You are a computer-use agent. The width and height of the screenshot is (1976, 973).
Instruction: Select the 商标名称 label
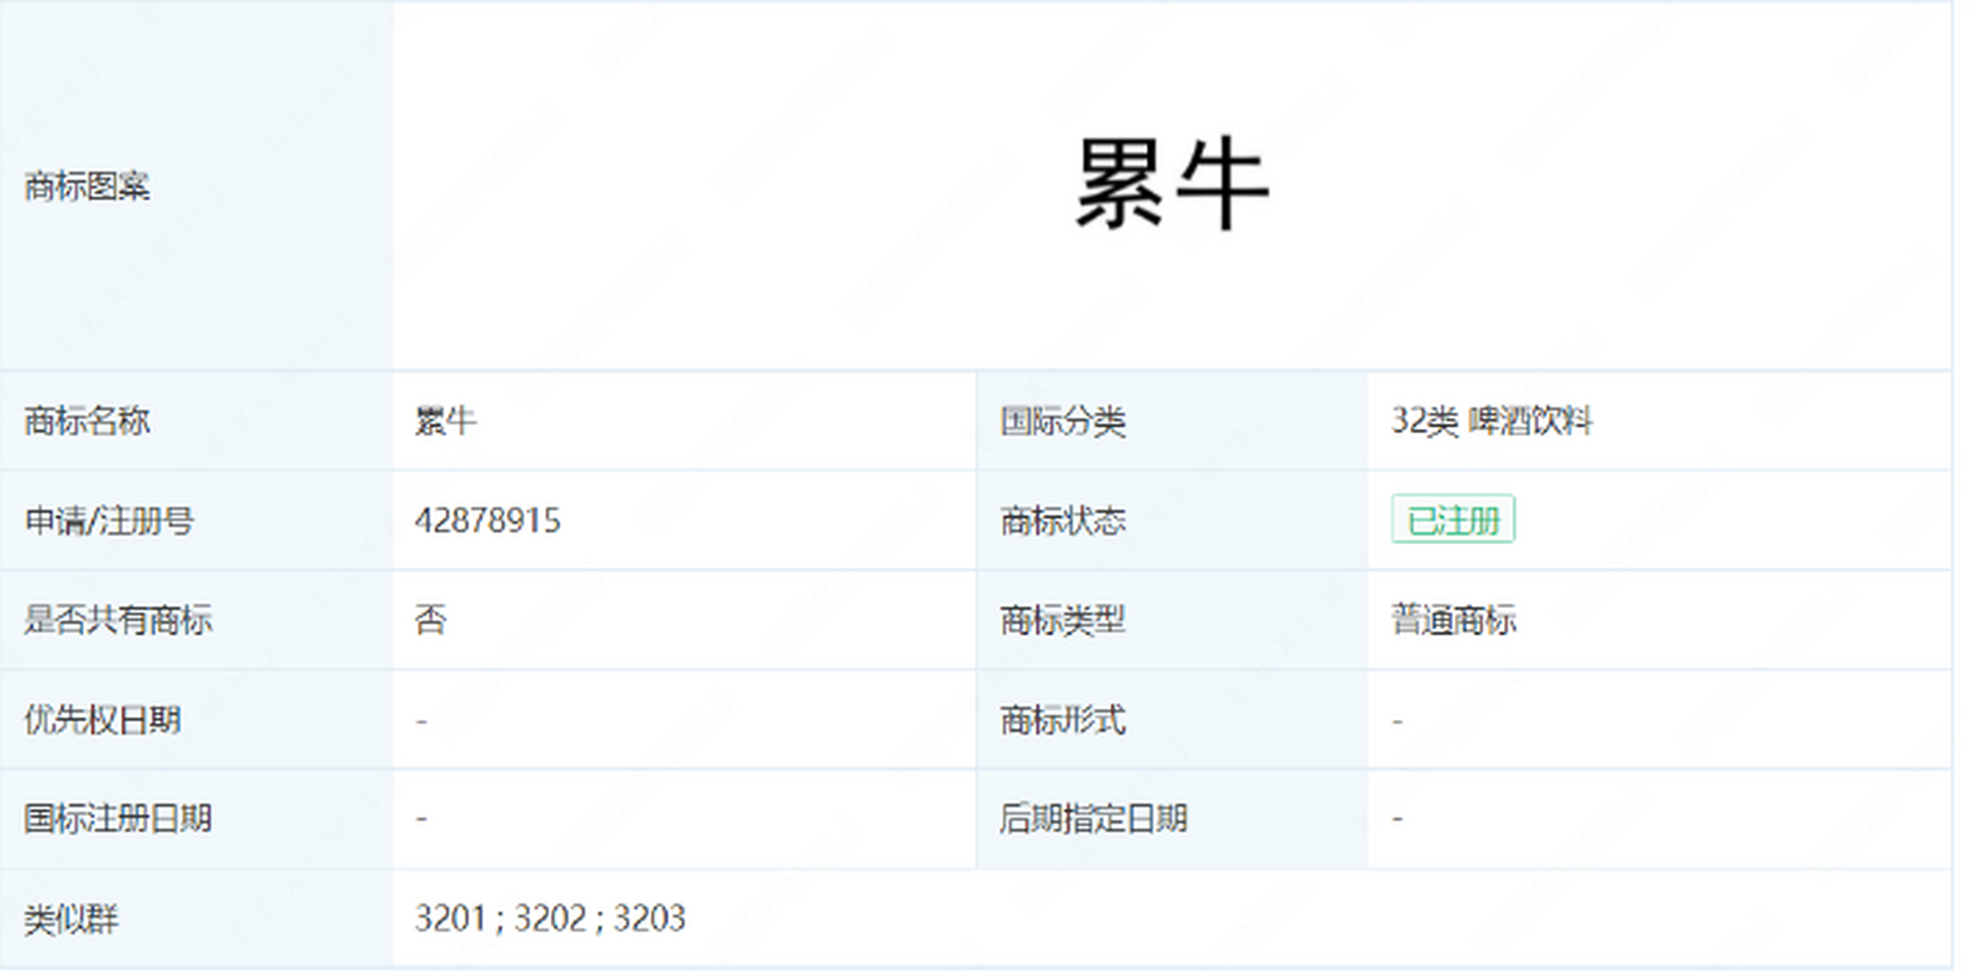87,420
